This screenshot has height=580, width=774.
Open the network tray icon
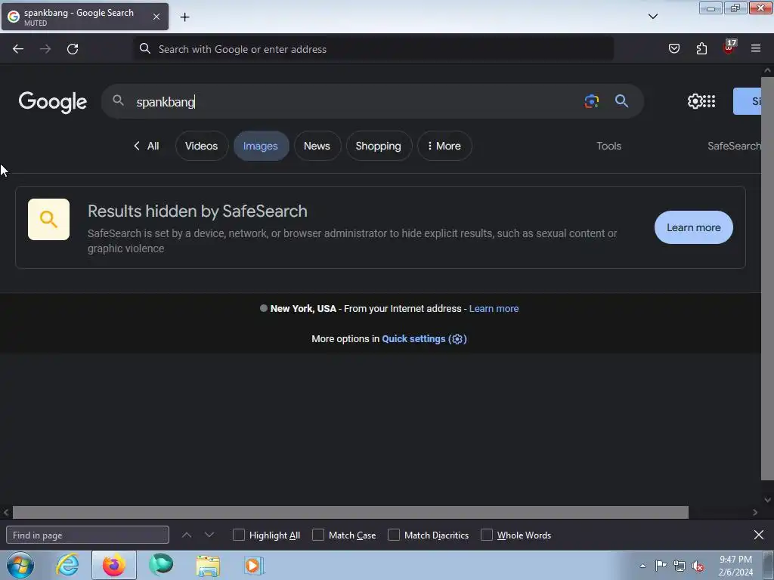(x=680, y=566)
